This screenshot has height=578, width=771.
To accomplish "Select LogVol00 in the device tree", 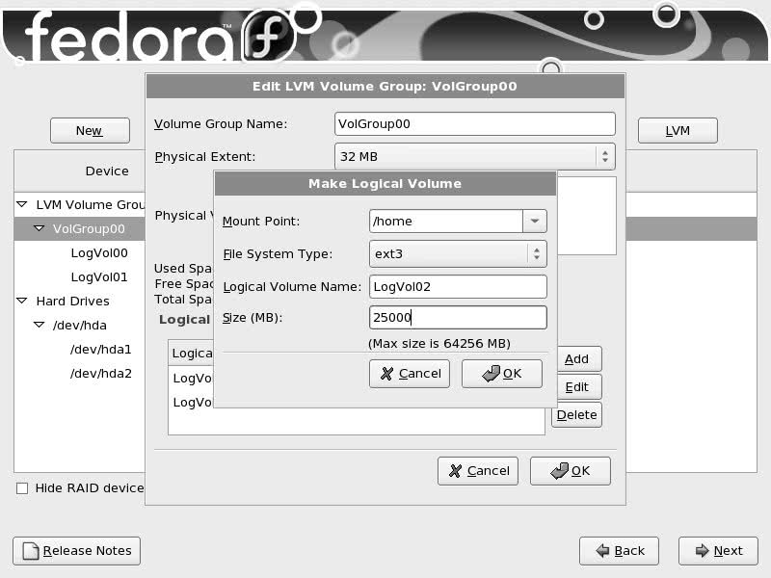I will pyautogui.click(x=99, y=253).
